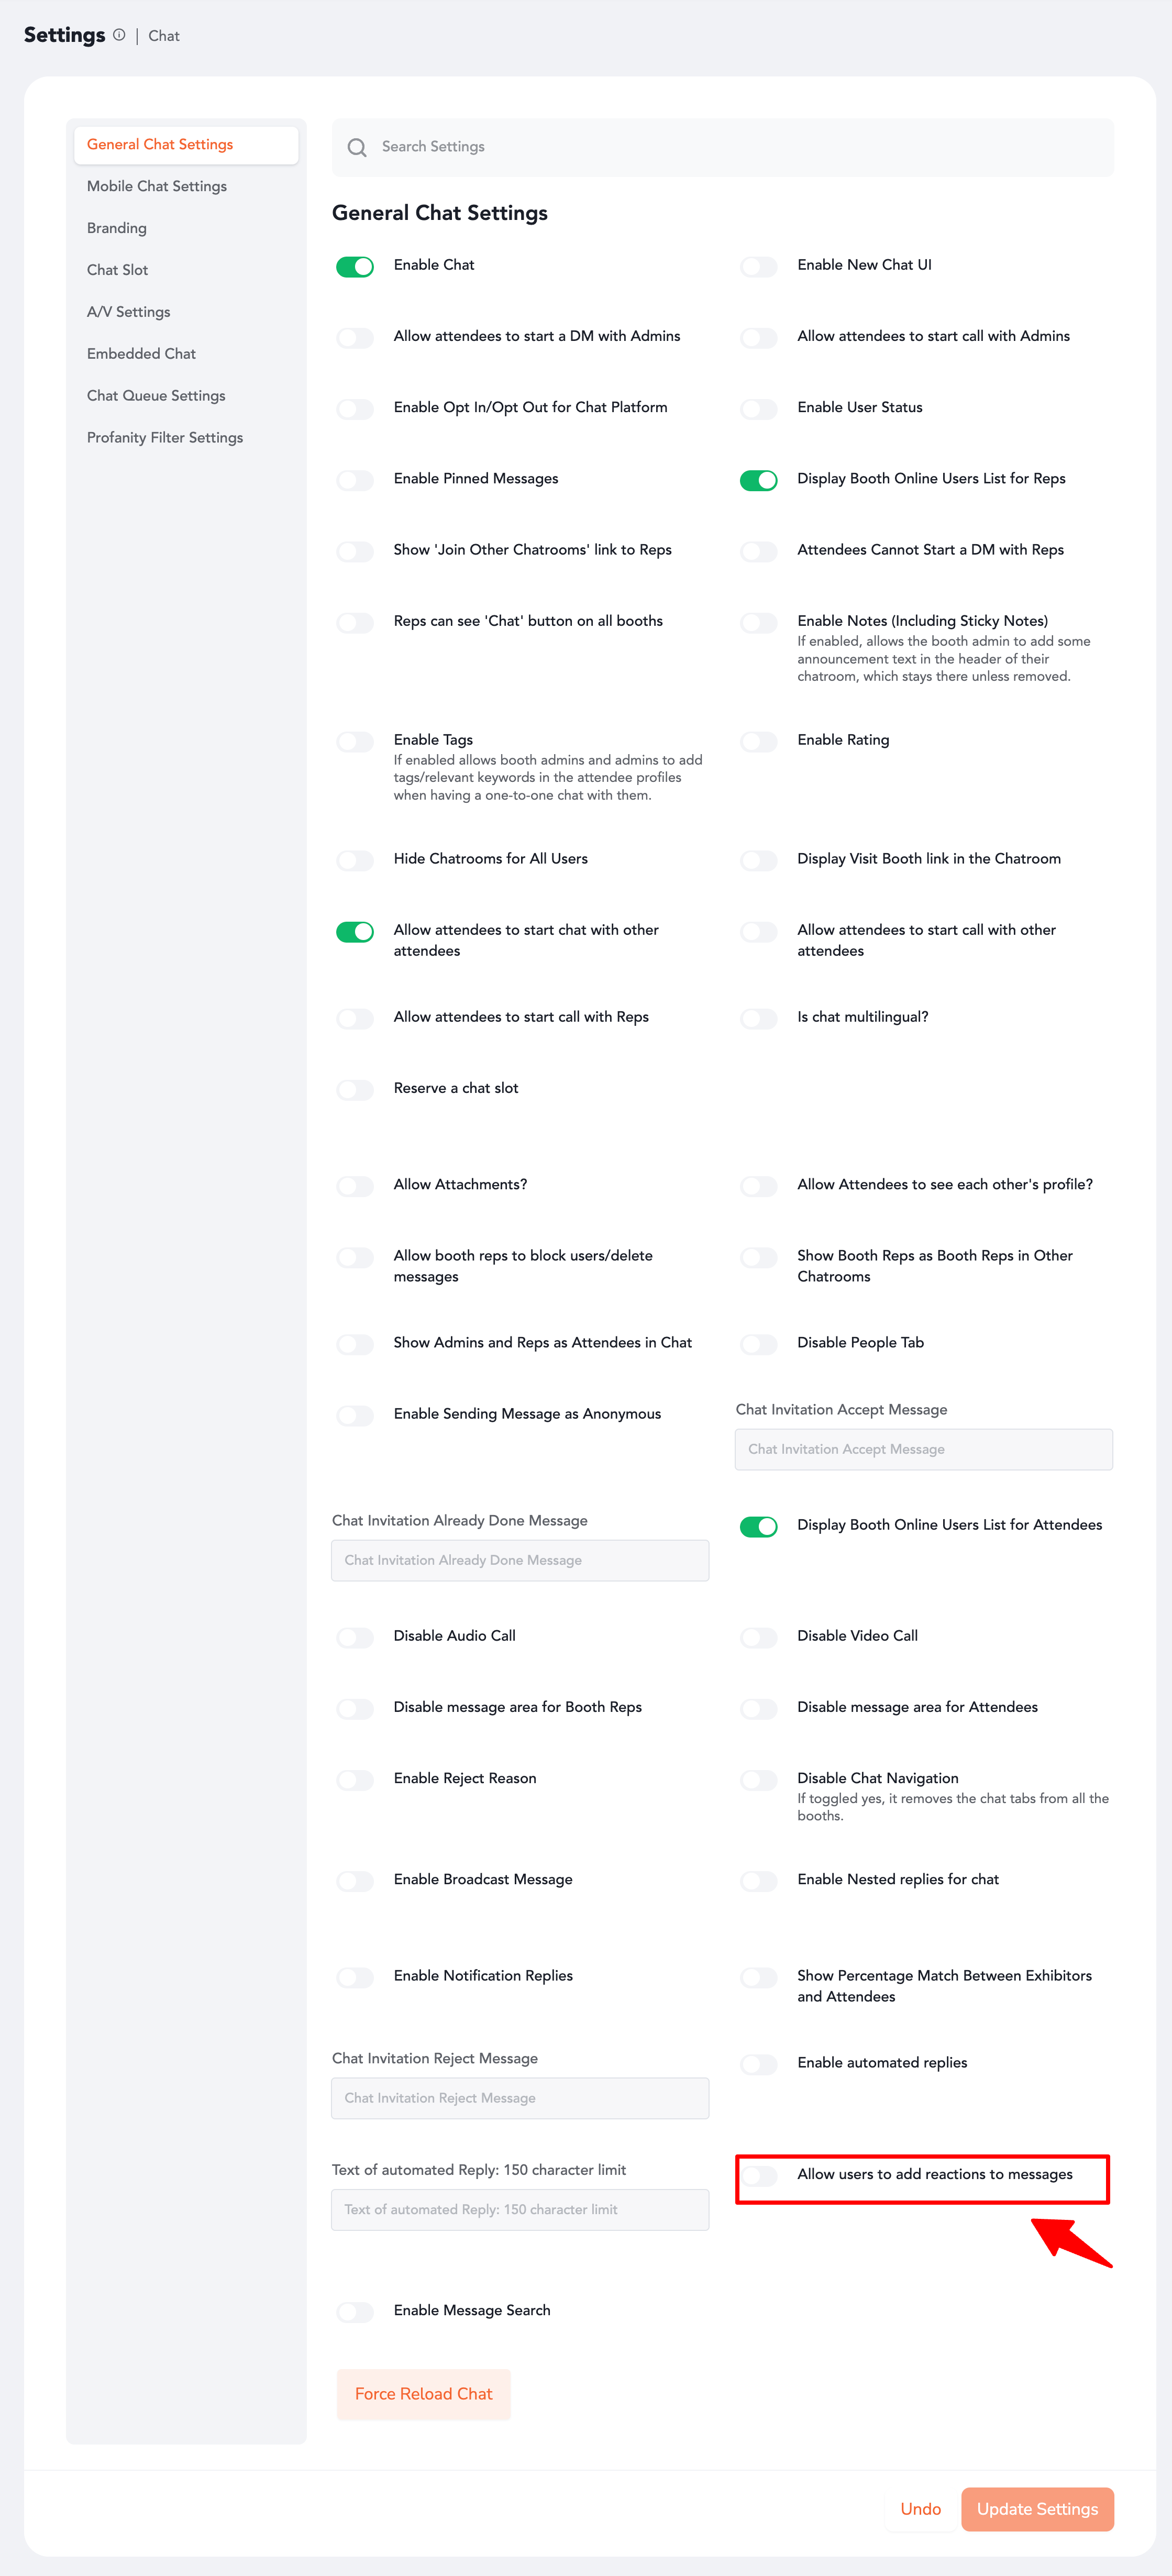This screenshot has width=1172, height=2576.
Task: Toggle off Enable Chat switch
Action: [x=355, y=267]
